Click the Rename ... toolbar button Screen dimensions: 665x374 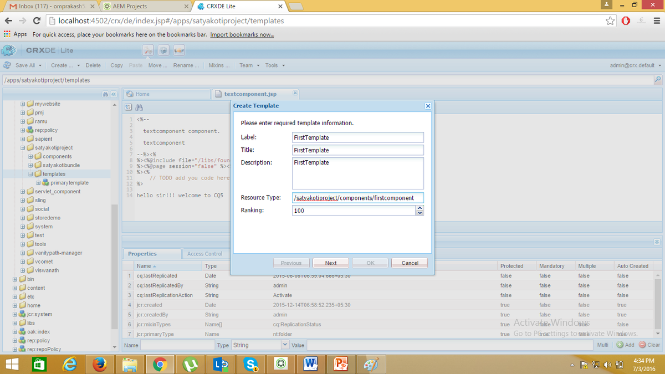tap(186, 65)
